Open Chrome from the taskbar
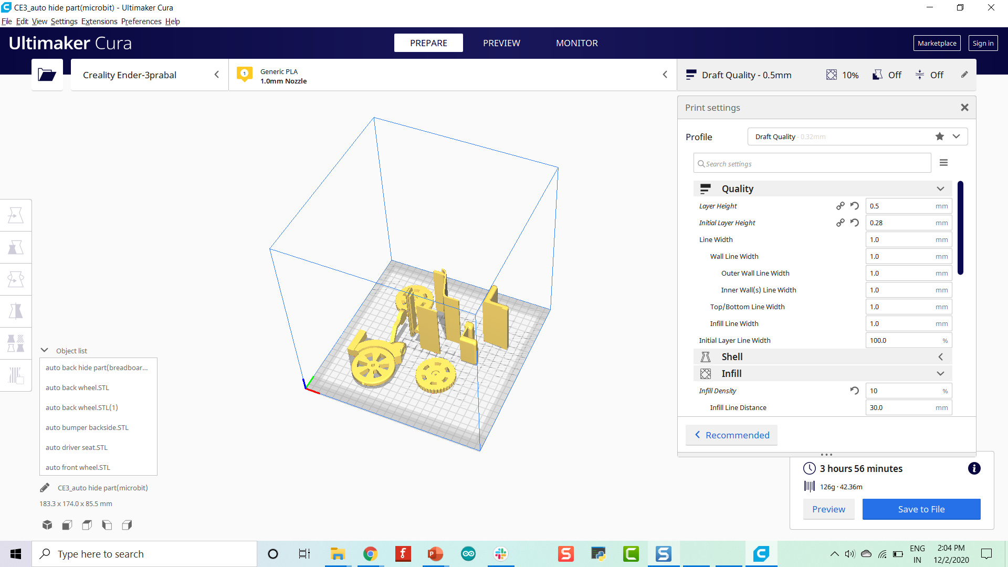The height and width of the screenshot is (567, 1008). [x=371, y=553]
